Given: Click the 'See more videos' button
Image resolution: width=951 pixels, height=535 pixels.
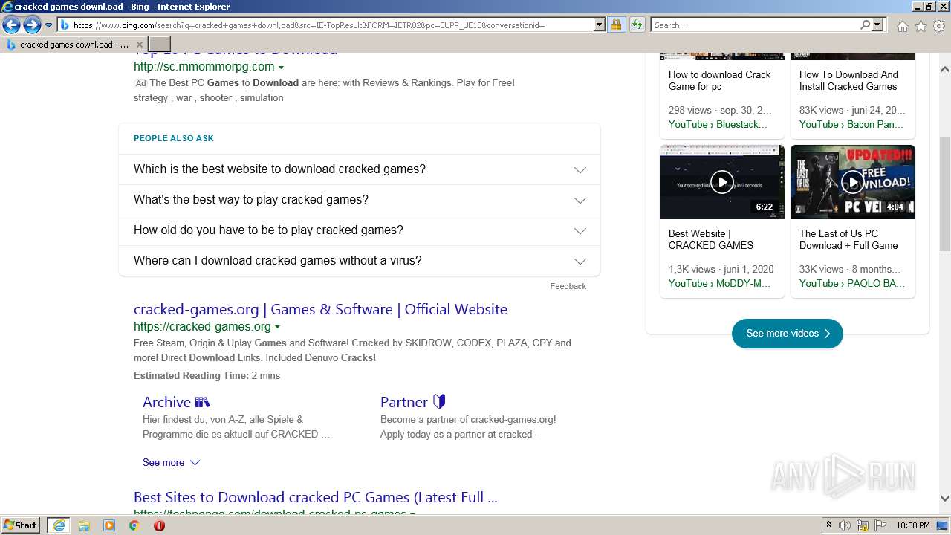Looking at the screenshot, I should 788,334.
